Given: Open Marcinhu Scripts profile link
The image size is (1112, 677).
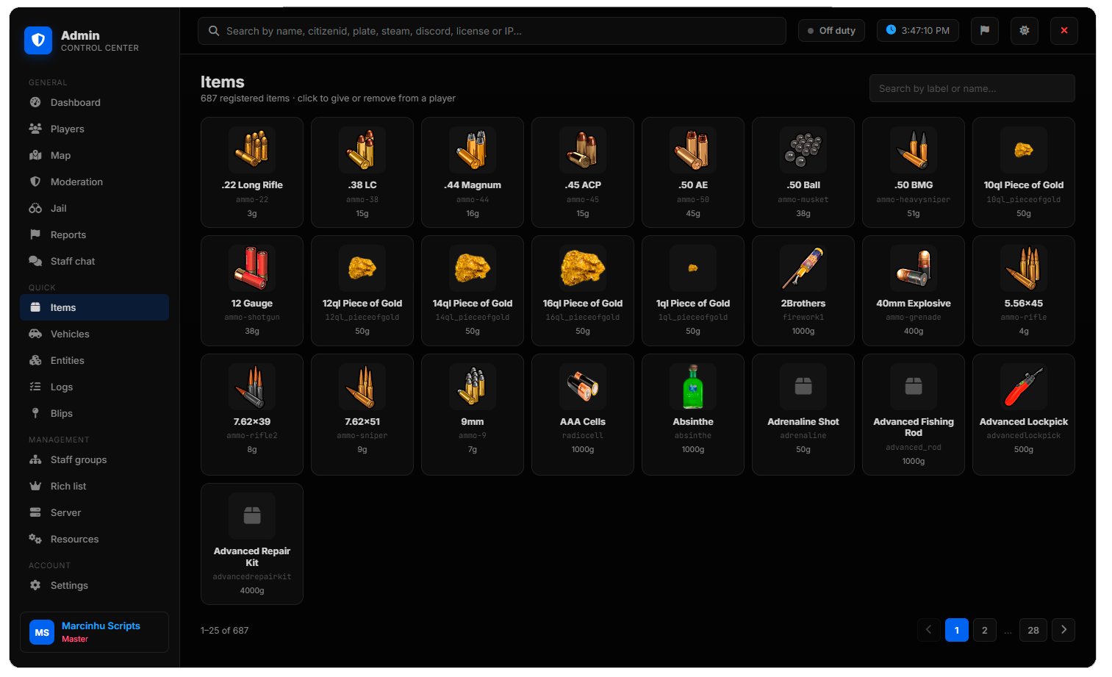Looking at the screenshot, I should (101, 626).
